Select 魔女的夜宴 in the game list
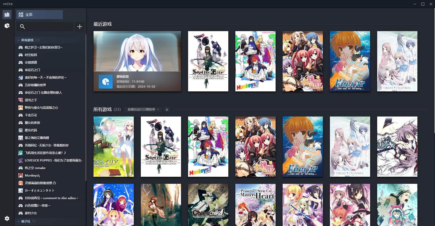 coord(50,123)
